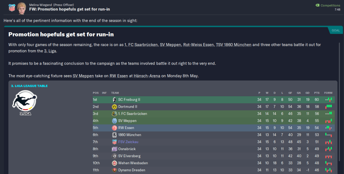
Task: Click the Dynamo Dresden crest icon
Action: click(x=114, y=170)
